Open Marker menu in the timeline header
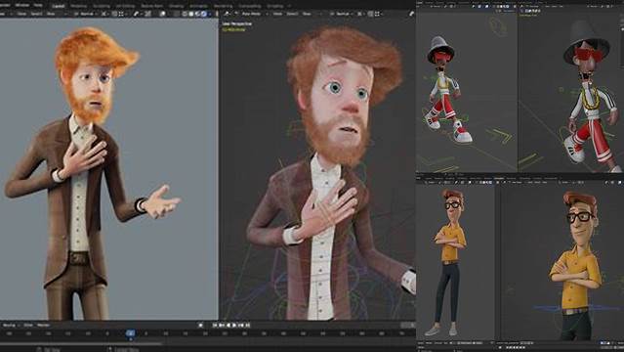Image resolution: width=624 pixels, height=352 pixels. click(43, 326)
